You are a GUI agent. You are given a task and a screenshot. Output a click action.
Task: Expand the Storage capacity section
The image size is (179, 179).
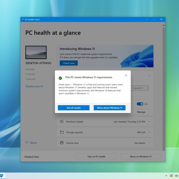click(x=149, y=132)
